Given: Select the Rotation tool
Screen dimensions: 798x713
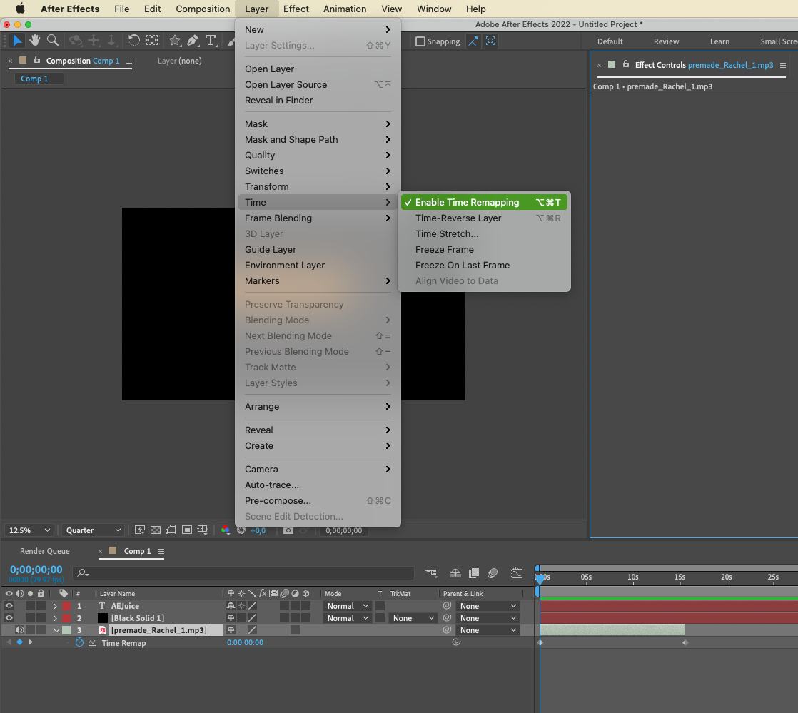Looking at the screenshot, I should [x=133, y=41].
